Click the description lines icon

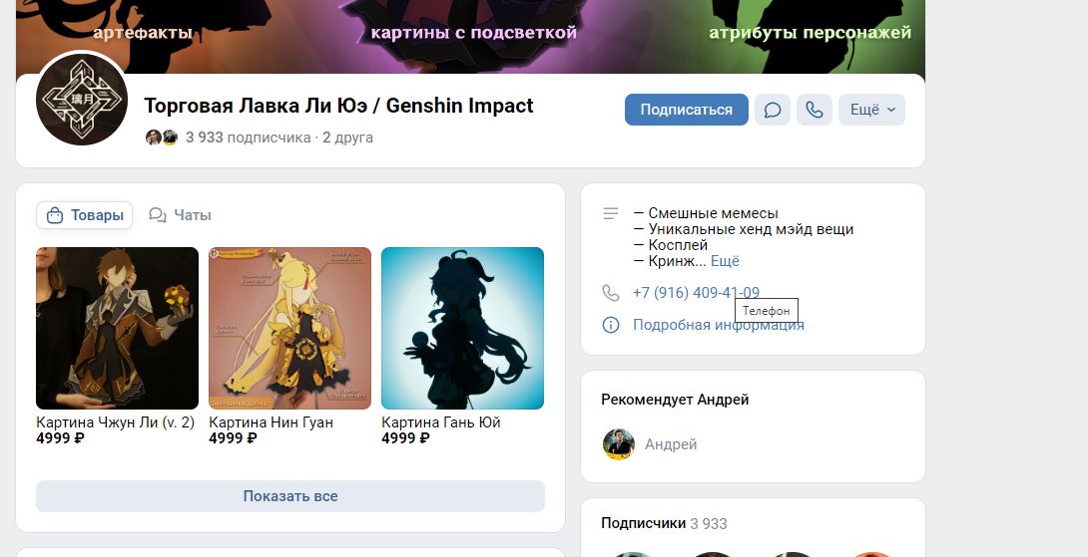[x=611, y=213]
